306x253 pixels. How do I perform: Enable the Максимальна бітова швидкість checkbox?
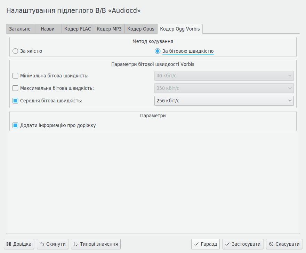(15, 88)
